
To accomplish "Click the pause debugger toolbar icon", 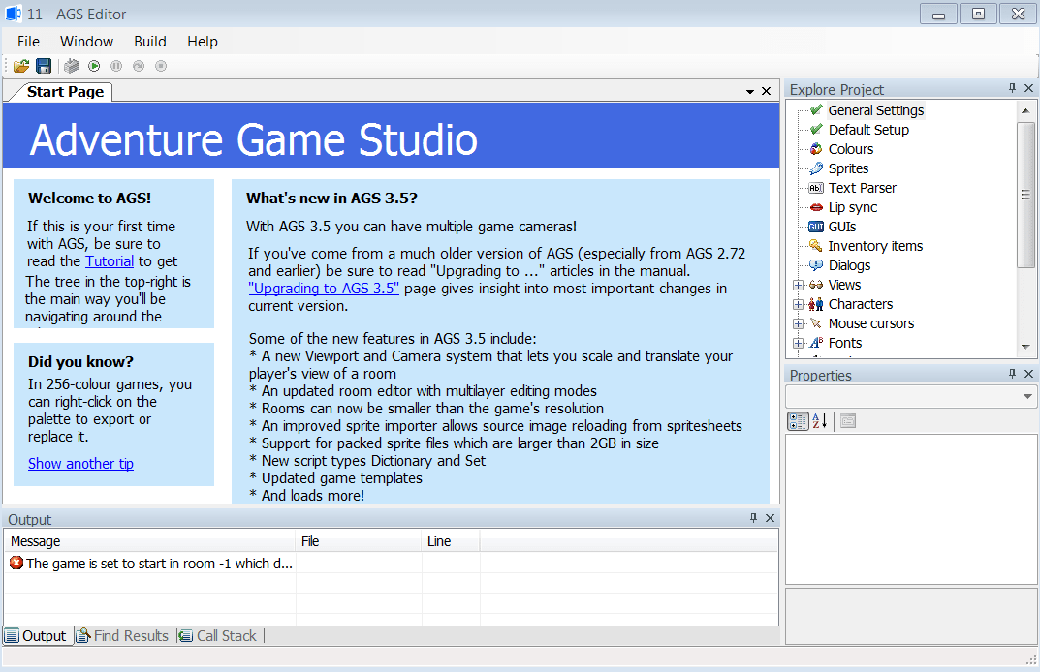I will click(x=116, y=66).
